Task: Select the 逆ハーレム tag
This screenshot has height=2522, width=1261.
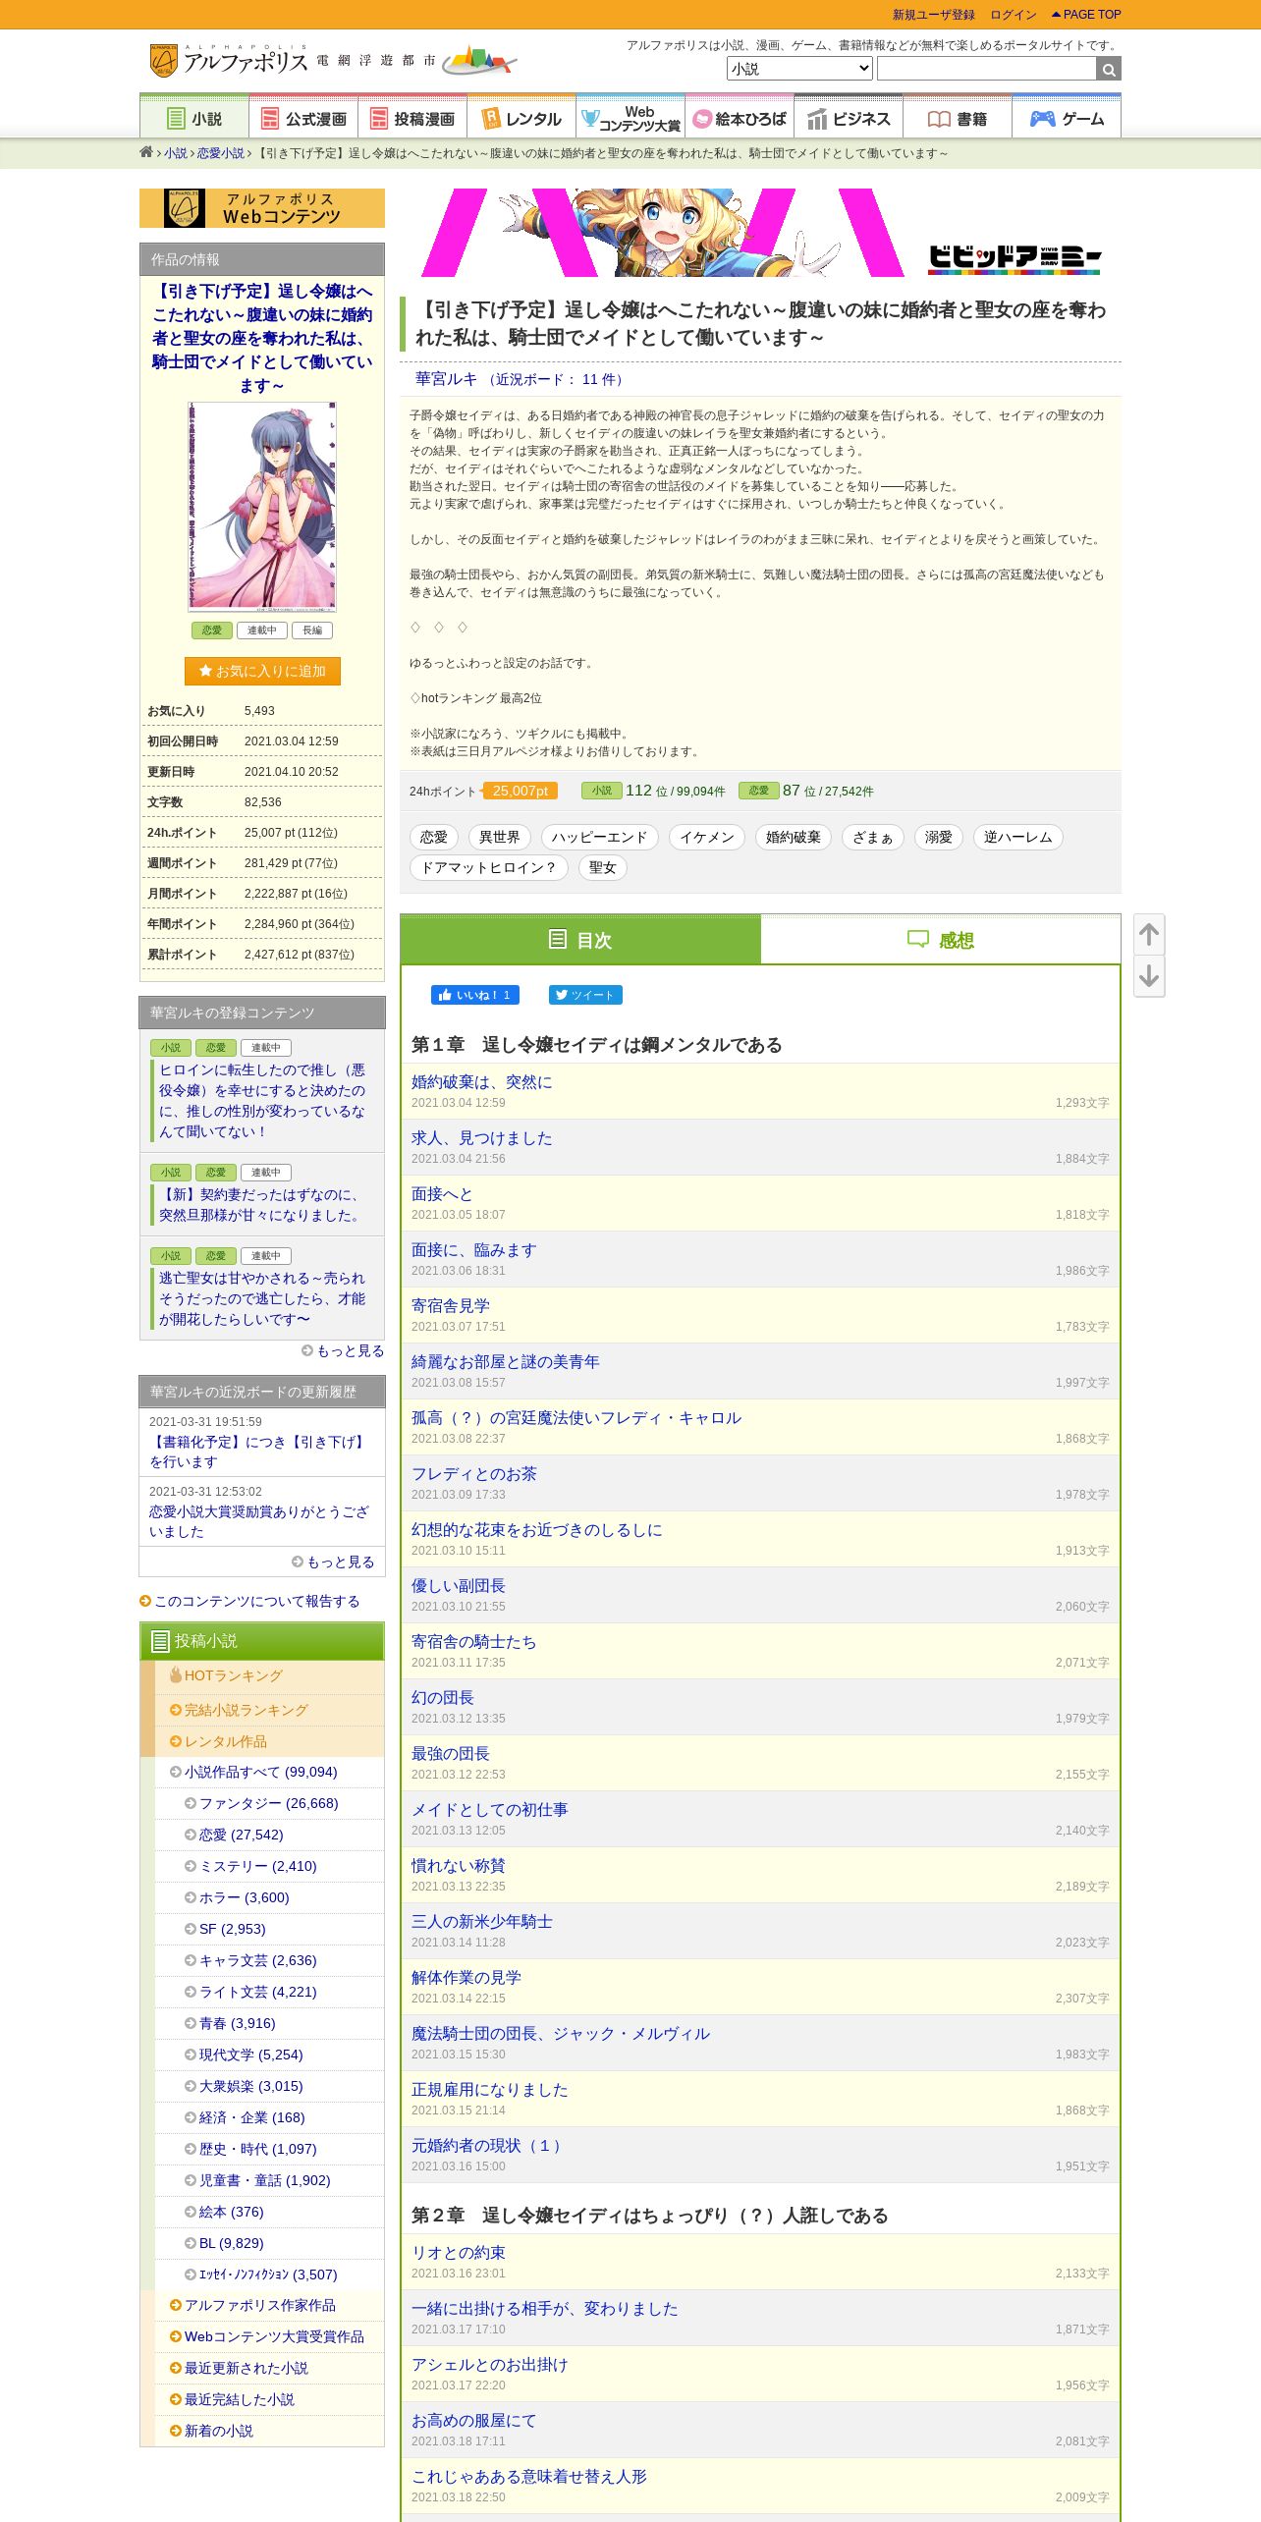Action: [x=1017, y=837]
